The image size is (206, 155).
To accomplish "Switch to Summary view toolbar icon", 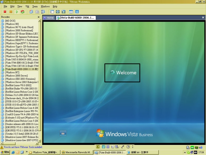I will pos(71,12).
